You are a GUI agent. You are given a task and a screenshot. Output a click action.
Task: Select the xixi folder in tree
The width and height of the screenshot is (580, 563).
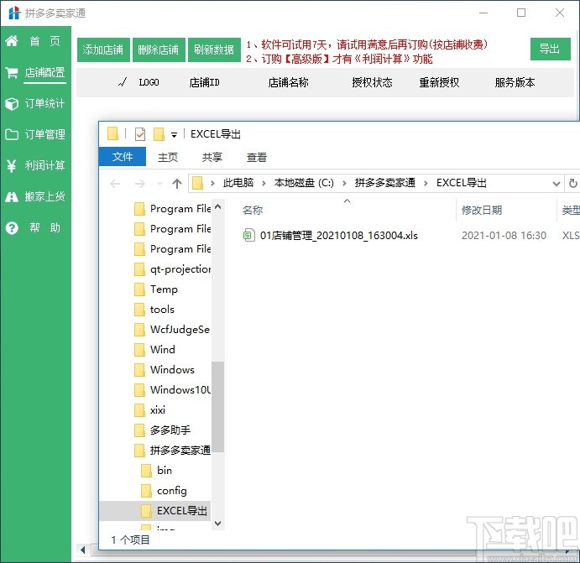158,410
